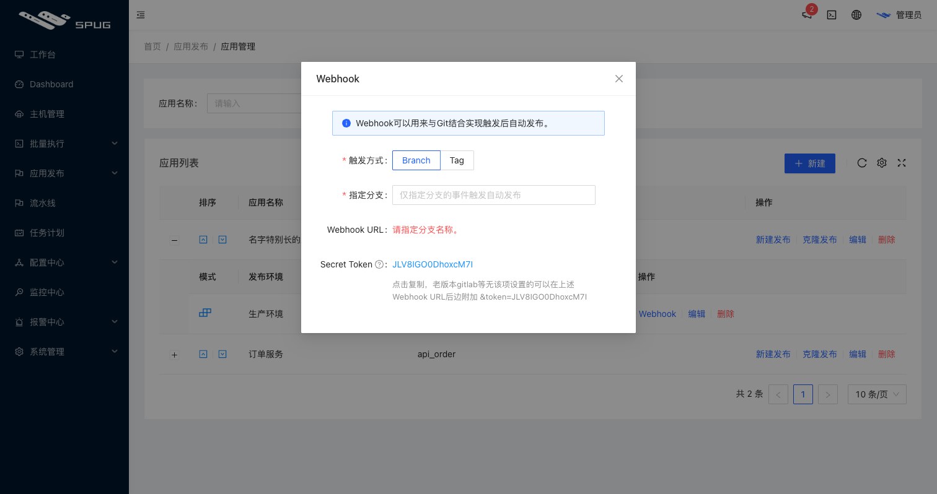The width and height of the screenshot is (937, 494).
Task: Click 克隆发布 for 订单服务
Action: coord(819,354)
